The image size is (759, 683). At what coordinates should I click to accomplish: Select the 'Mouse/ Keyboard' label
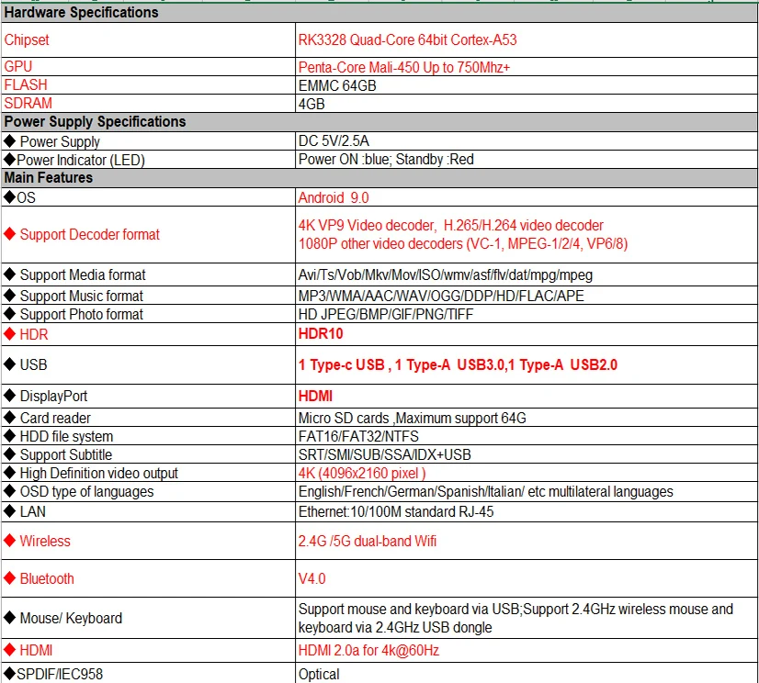[x=148, y=618]
